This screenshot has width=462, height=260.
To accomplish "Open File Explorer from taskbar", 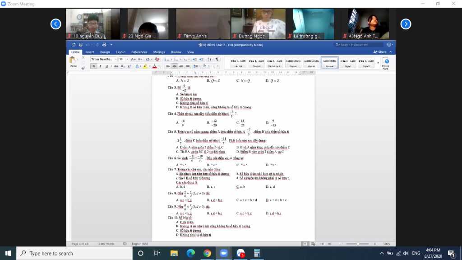I will (174, 253).
